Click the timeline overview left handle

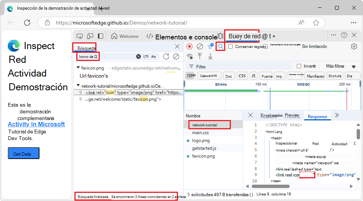(185, 84)
